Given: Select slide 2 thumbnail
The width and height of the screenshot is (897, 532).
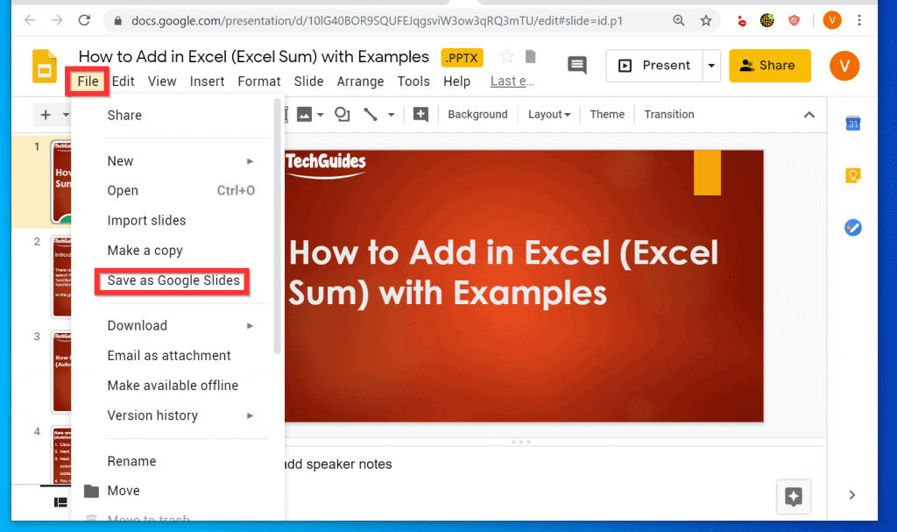Looking at the screenshot, I should coord(60,276).
